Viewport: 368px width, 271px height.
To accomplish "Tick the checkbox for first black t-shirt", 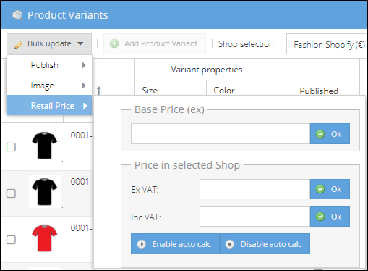I will (11, 147).
